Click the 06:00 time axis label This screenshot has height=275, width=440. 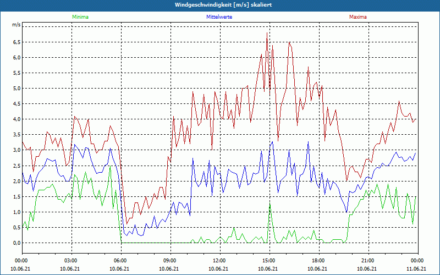121,261
